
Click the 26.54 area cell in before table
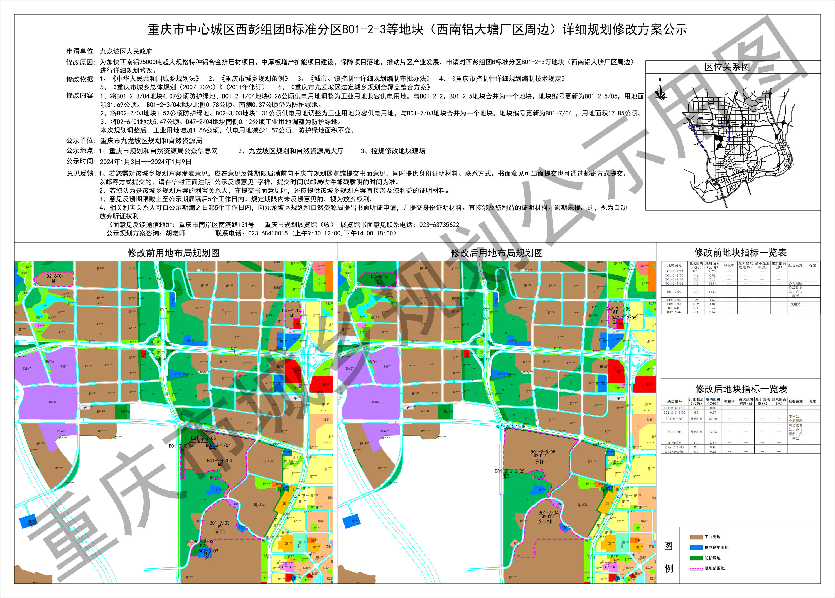point(713,284)
